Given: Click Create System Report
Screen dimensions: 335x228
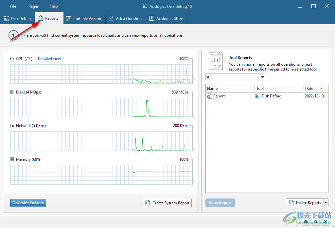Looking at the screenshot, I should click(x=167, y=203).
